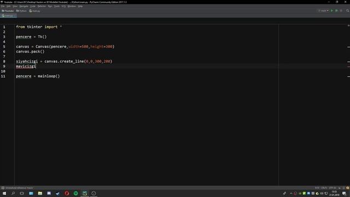This screenshot has height=197, width=350.
Task: Open Search Everywhere magnifier icon
Action: pos(348,11)
